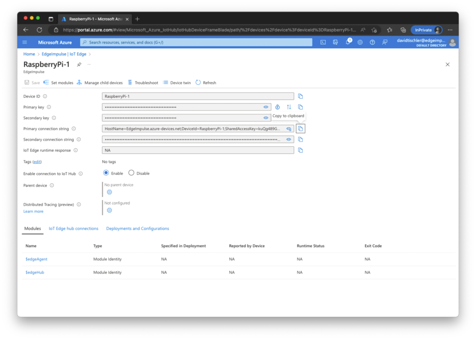Regenerate the primary key
476x340 pixels.
point(277,107)
